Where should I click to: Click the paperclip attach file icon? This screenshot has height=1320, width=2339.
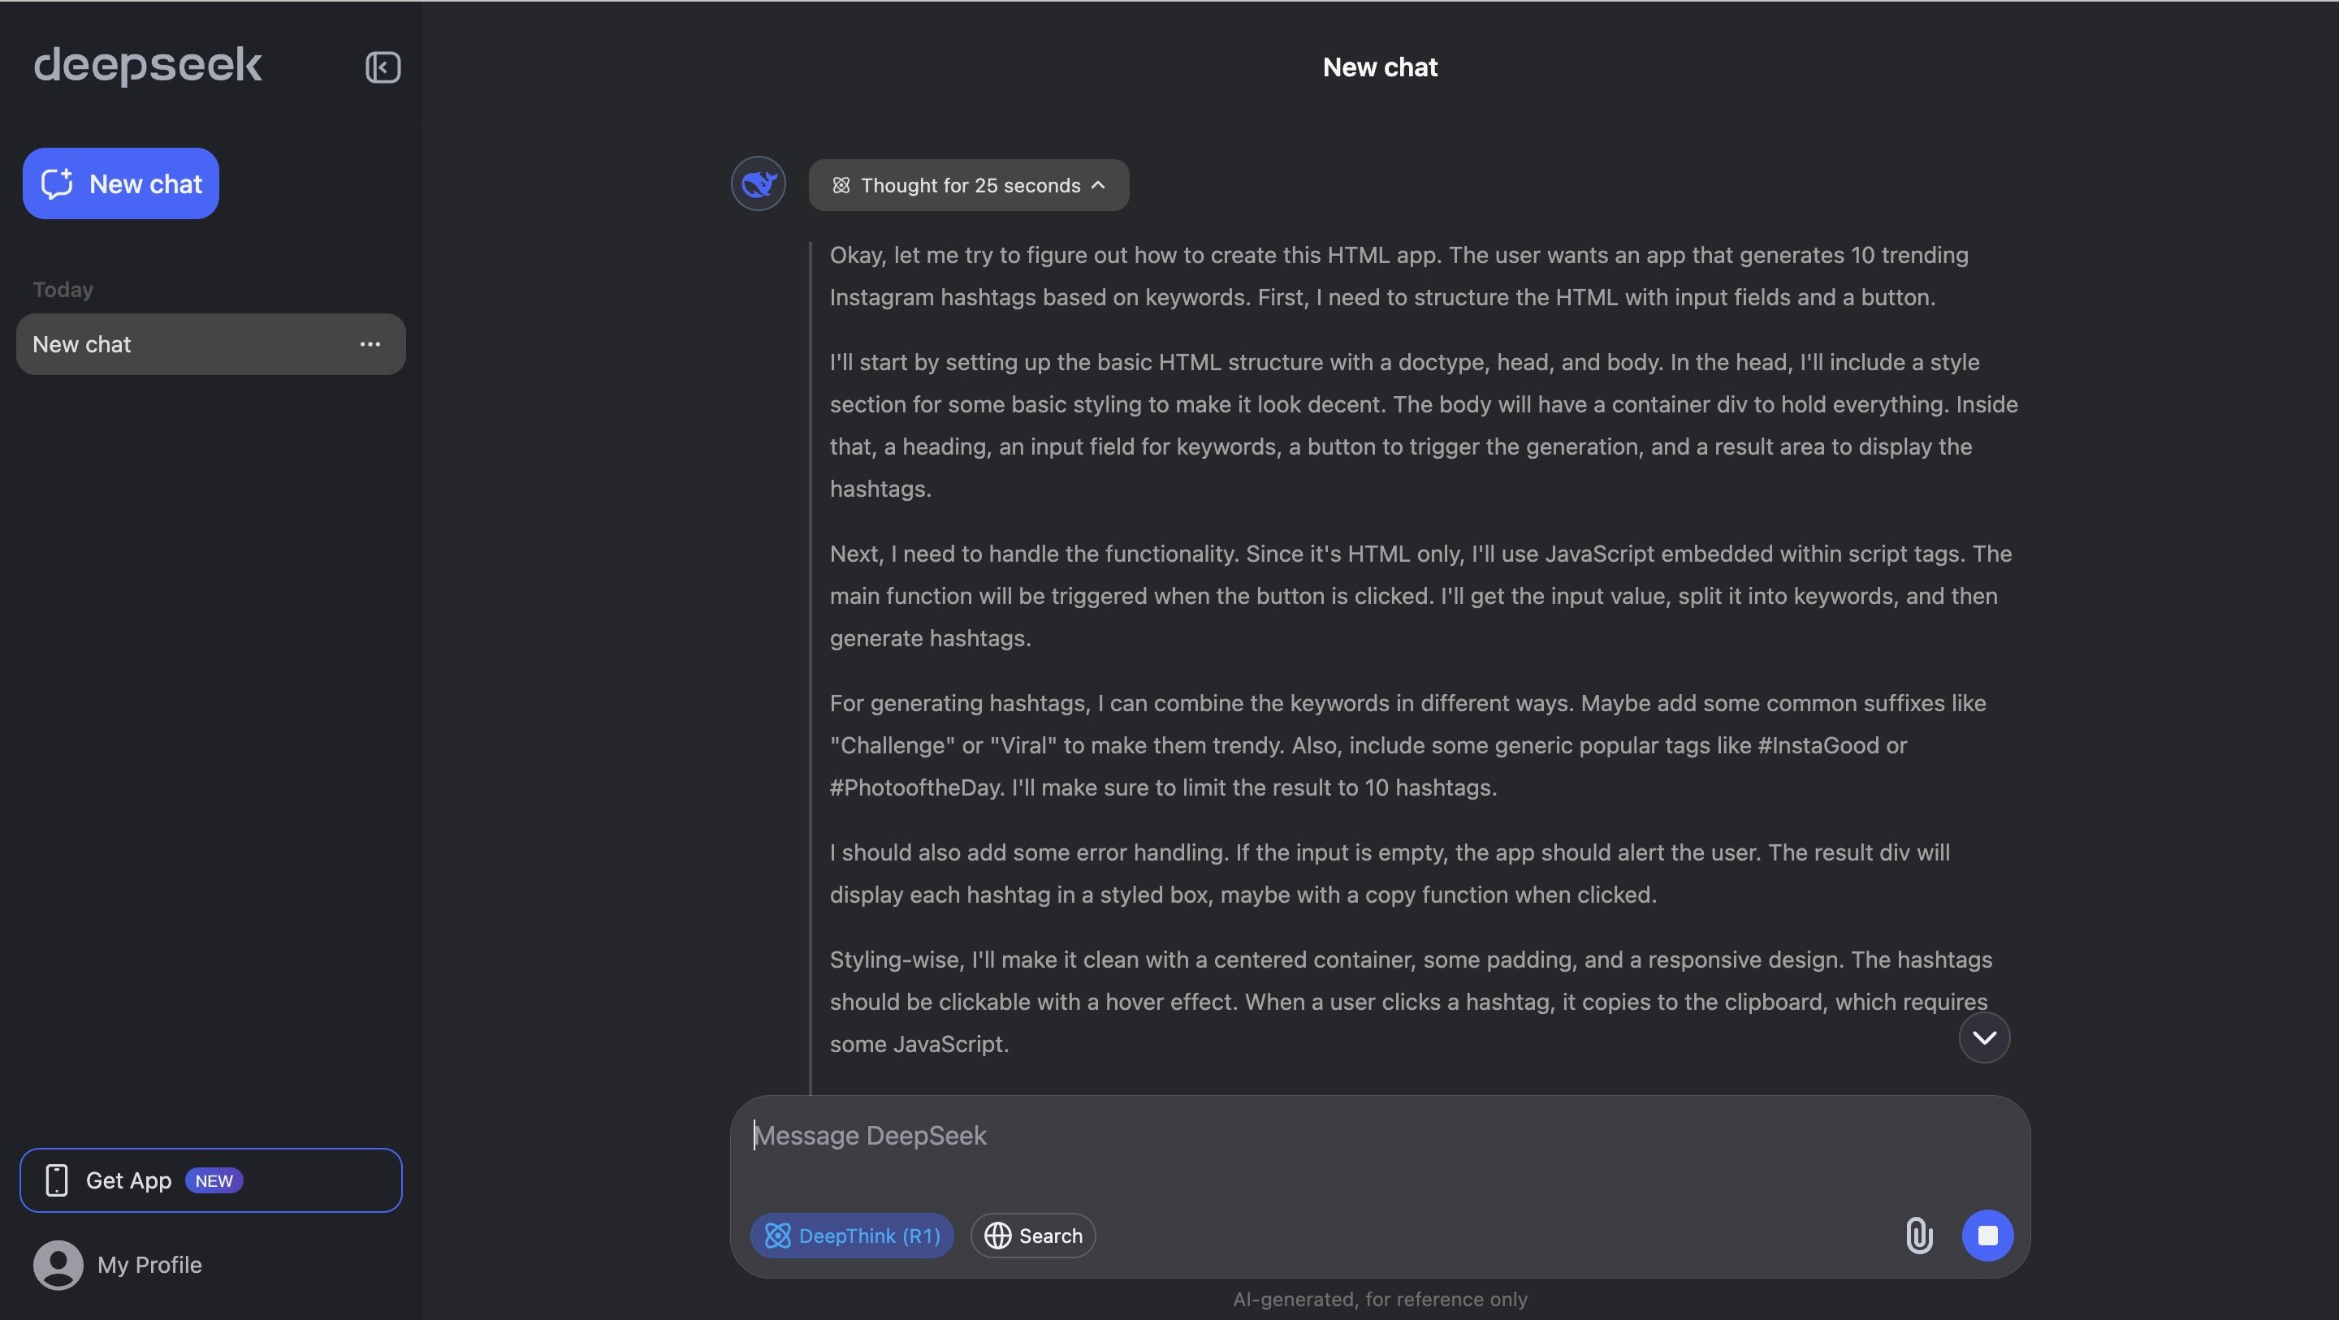point(1917,1236)
